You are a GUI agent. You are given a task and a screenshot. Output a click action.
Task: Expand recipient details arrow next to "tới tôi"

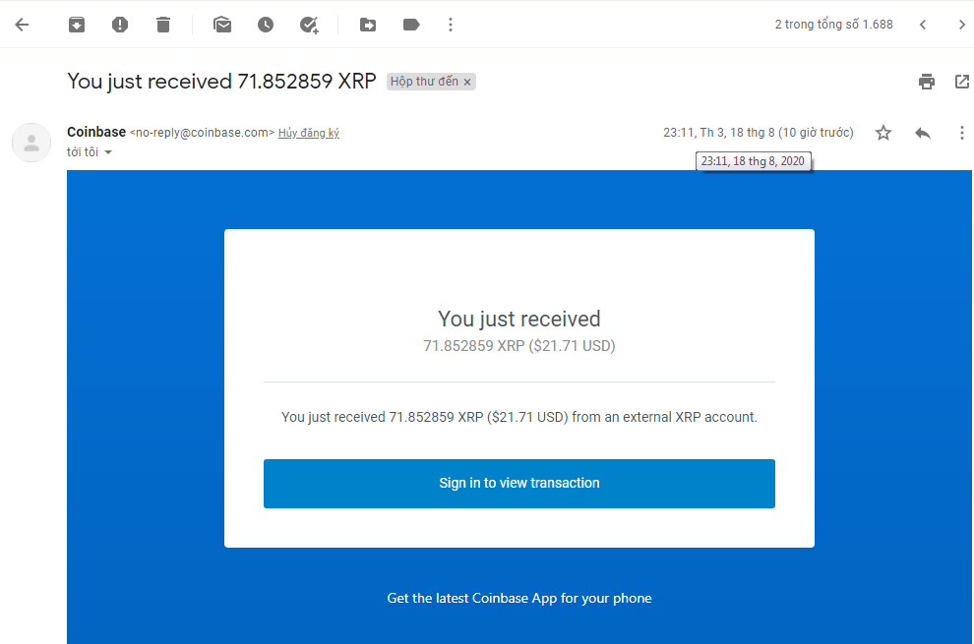click(108, 152)
